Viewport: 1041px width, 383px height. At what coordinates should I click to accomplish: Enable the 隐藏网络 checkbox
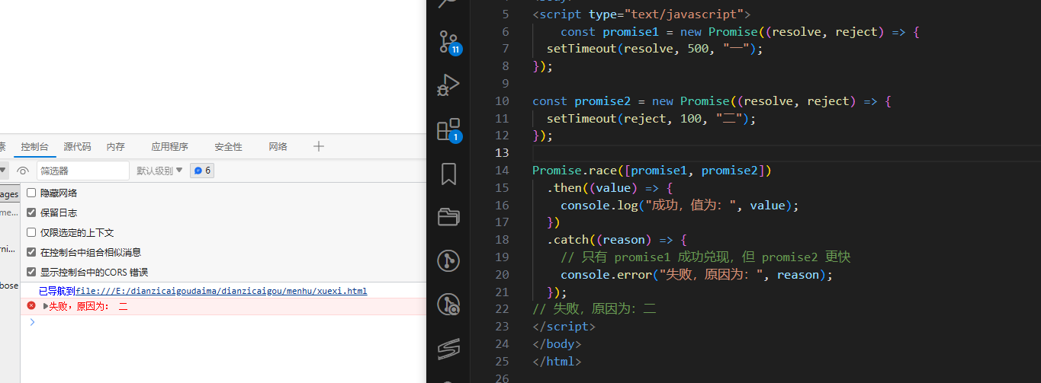pos(31,193)
